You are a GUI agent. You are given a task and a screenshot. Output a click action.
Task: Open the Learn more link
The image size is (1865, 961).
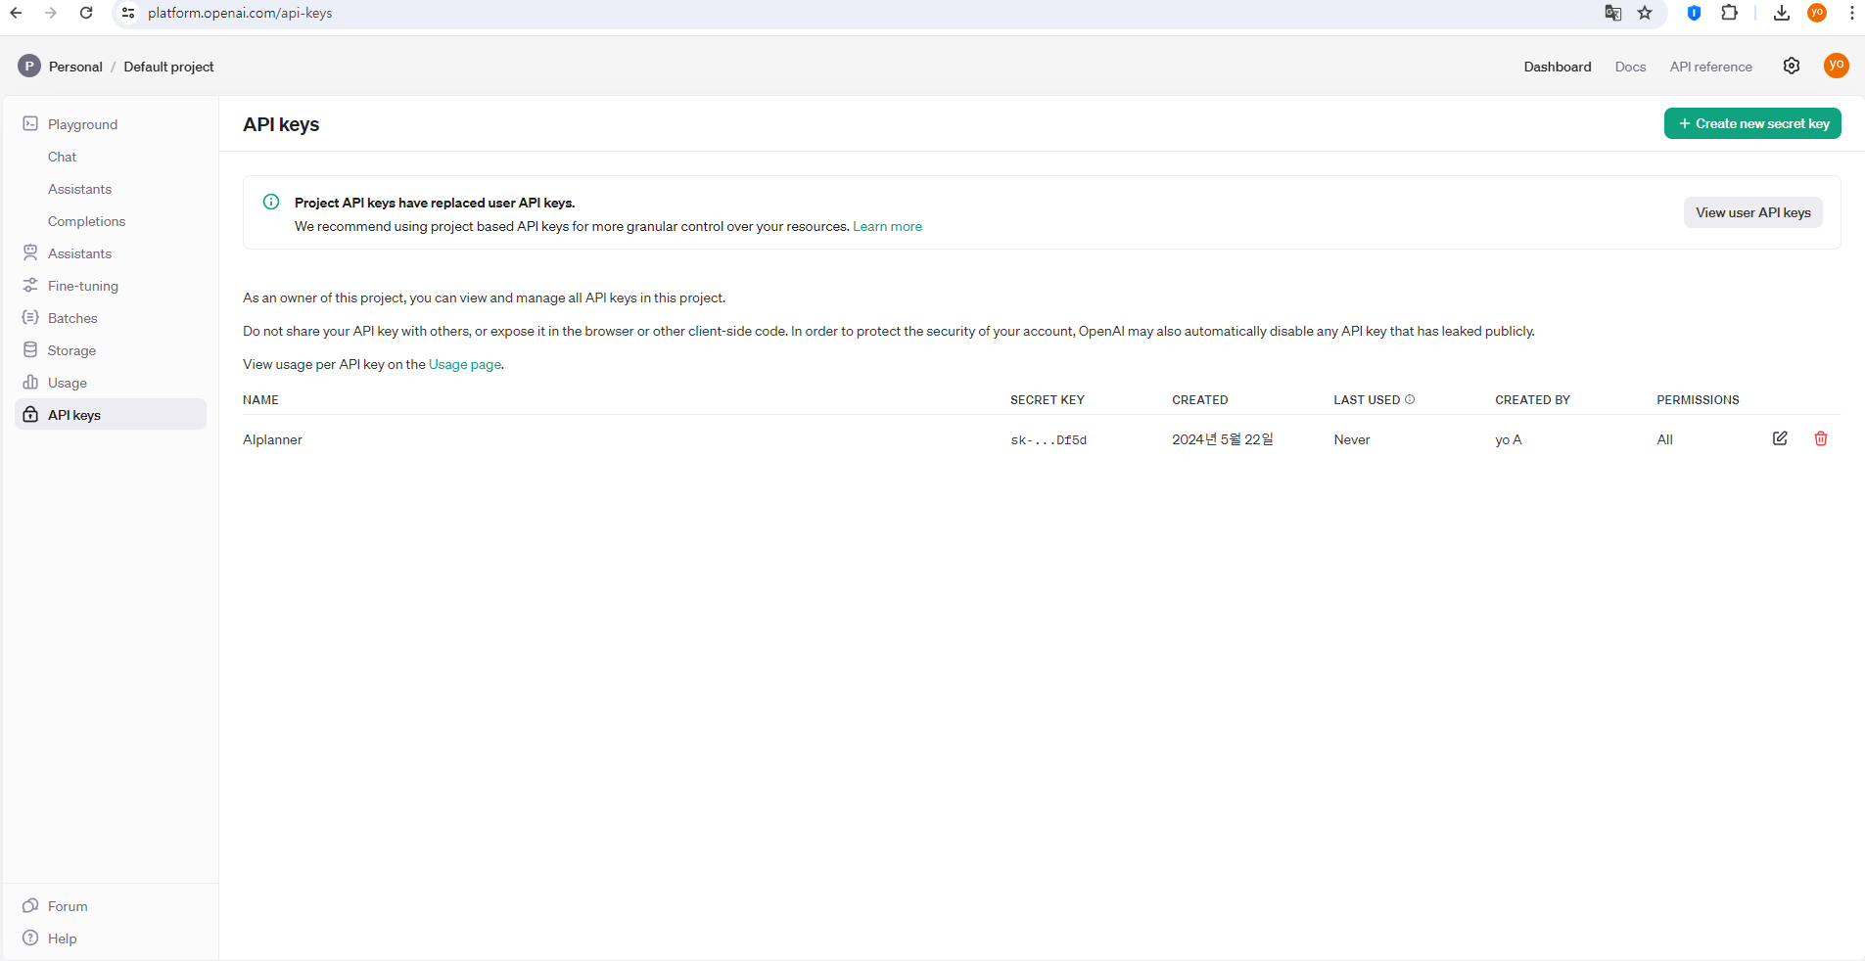[x=887, y=226]
